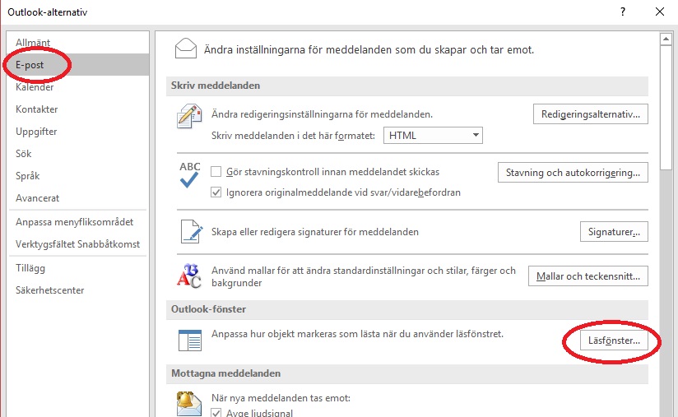Open Stavning och autokorrigering settings

(x=573, y=173)
